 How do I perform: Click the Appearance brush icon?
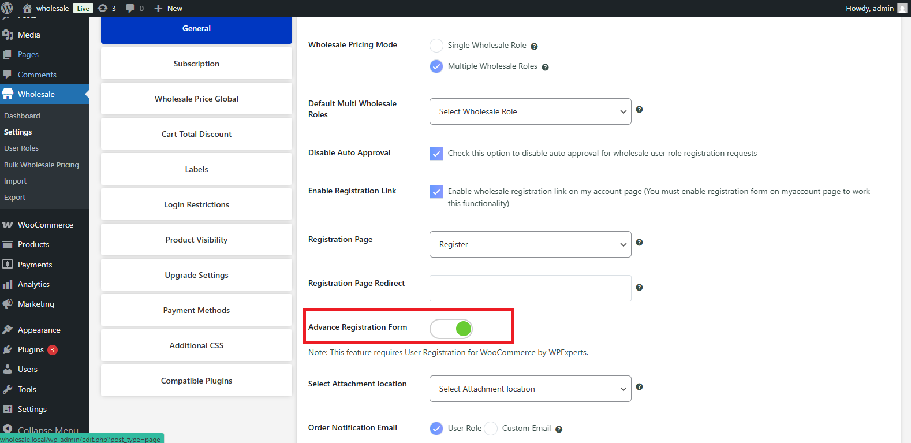click(x=8, y=330)
